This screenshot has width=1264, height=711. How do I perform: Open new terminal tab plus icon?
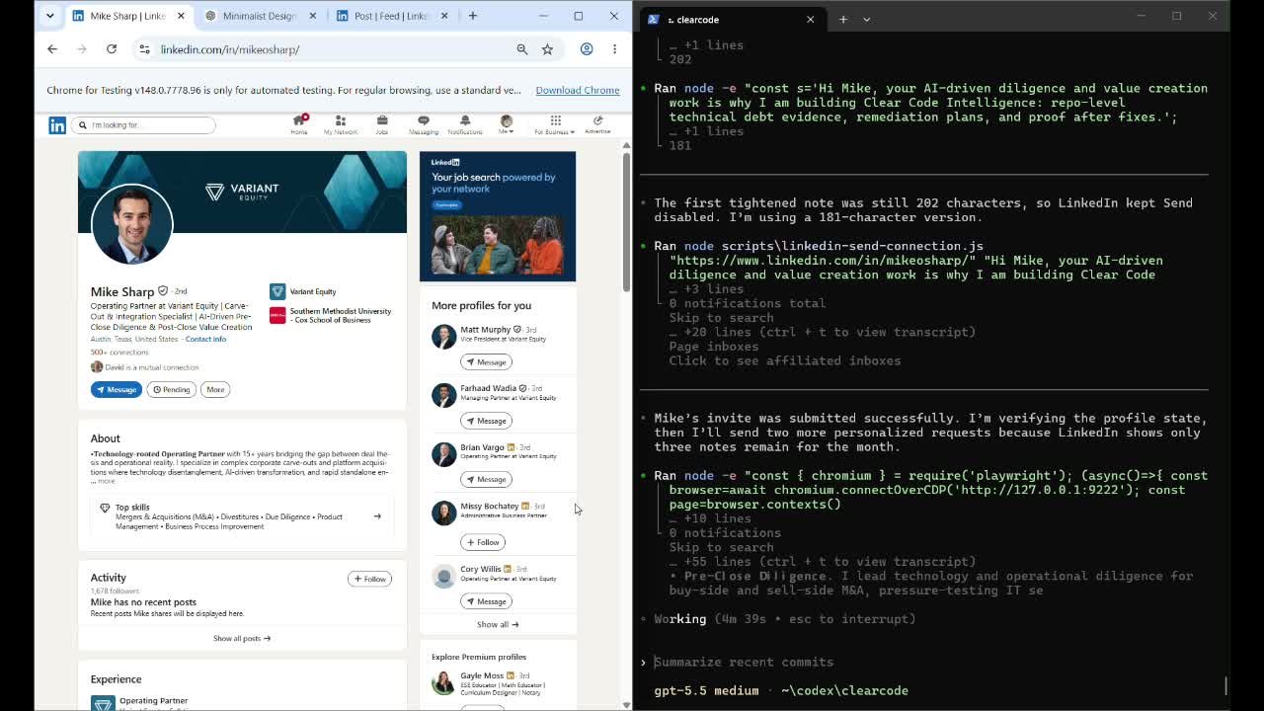click(842, 19)
